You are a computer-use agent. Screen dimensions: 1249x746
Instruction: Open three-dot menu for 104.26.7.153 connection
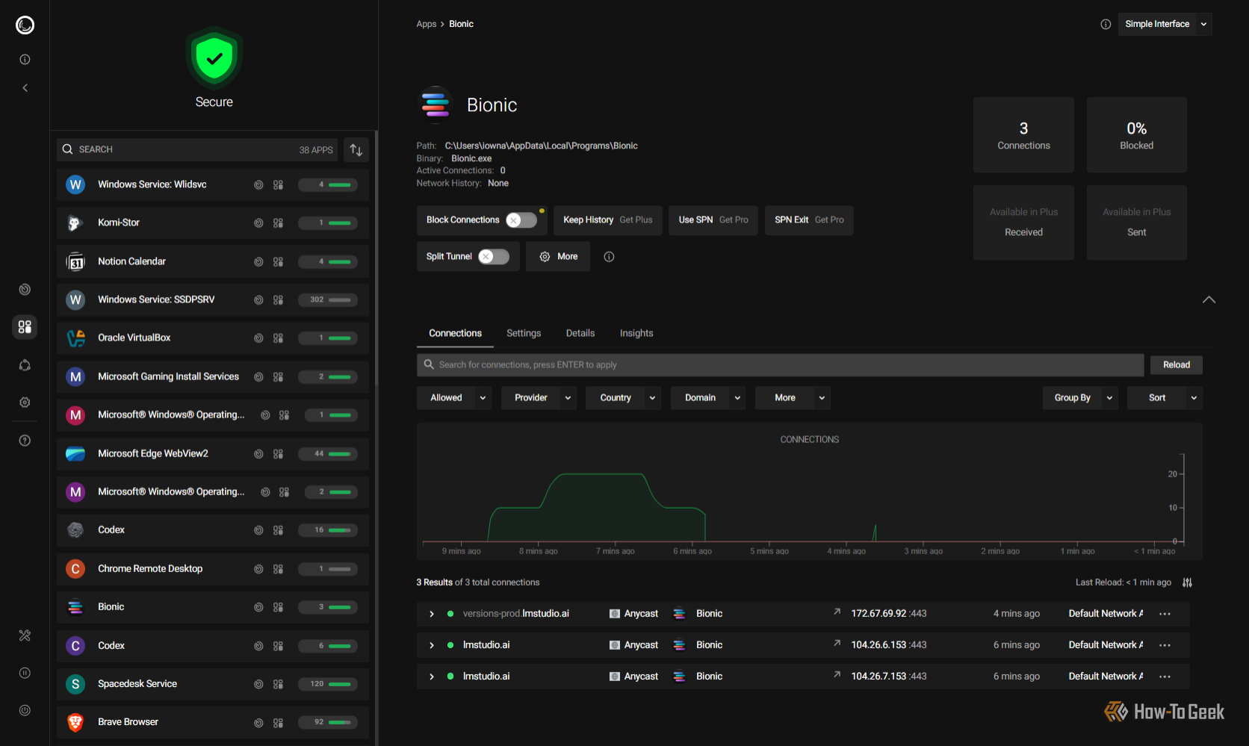point(1165,677)
